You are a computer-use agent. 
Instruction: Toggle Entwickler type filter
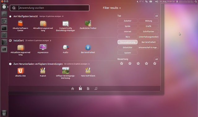[127, 47]
